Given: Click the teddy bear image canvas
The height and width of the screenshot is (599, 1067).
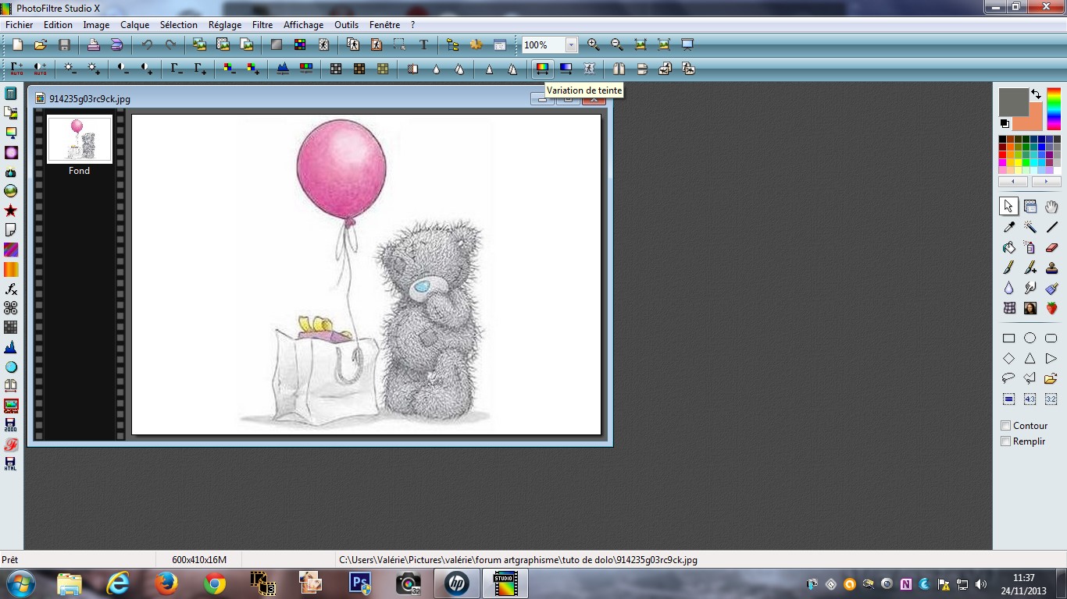Looking at the screenshot, I should tap(366, 275).
